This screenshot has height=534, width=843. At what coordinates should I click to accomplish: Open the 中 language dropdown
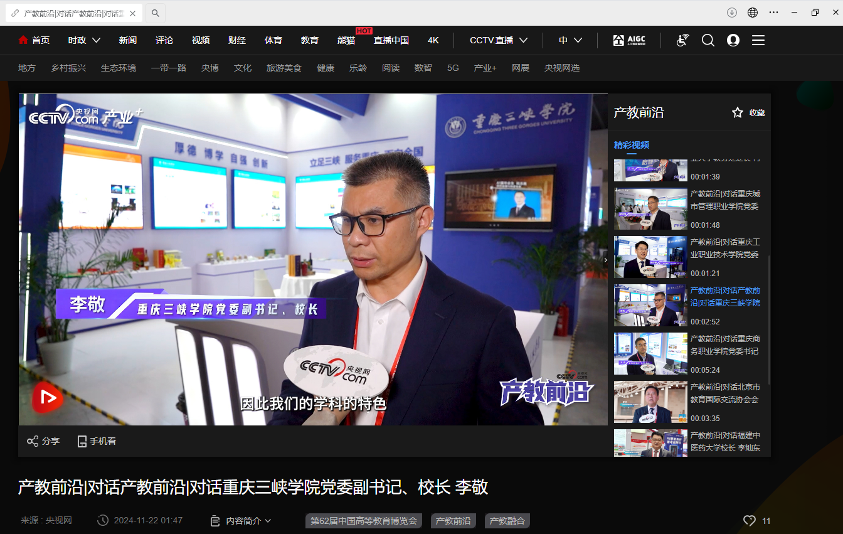tap(570, 40)
